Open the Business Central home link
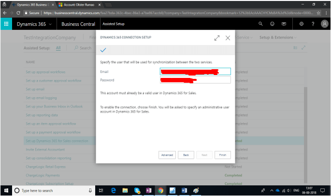This screenshot has width=331, height=196. [x=78, y=24]
